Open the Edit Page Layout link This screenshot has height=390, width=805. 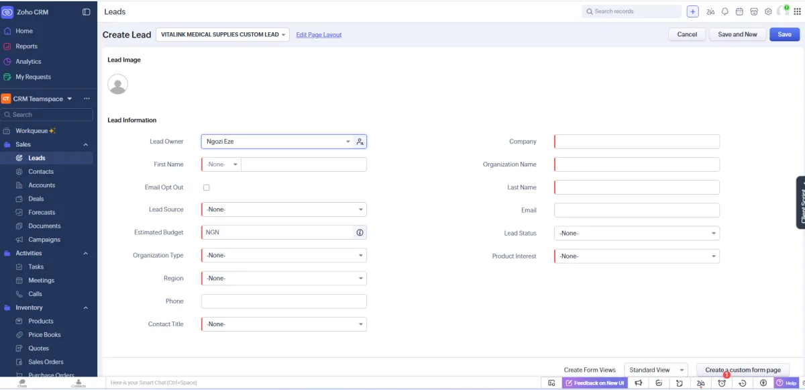tap(319, 35)
